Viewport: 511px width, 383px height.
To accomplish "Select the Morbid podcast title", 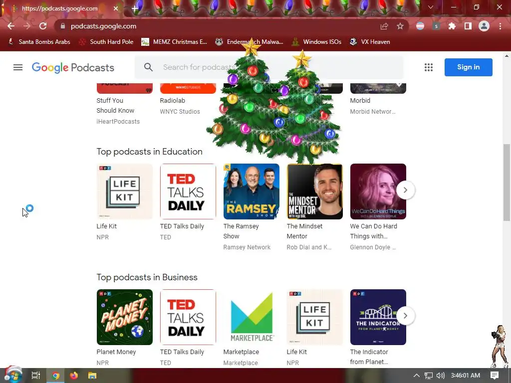I will click(x=360, y=101).
